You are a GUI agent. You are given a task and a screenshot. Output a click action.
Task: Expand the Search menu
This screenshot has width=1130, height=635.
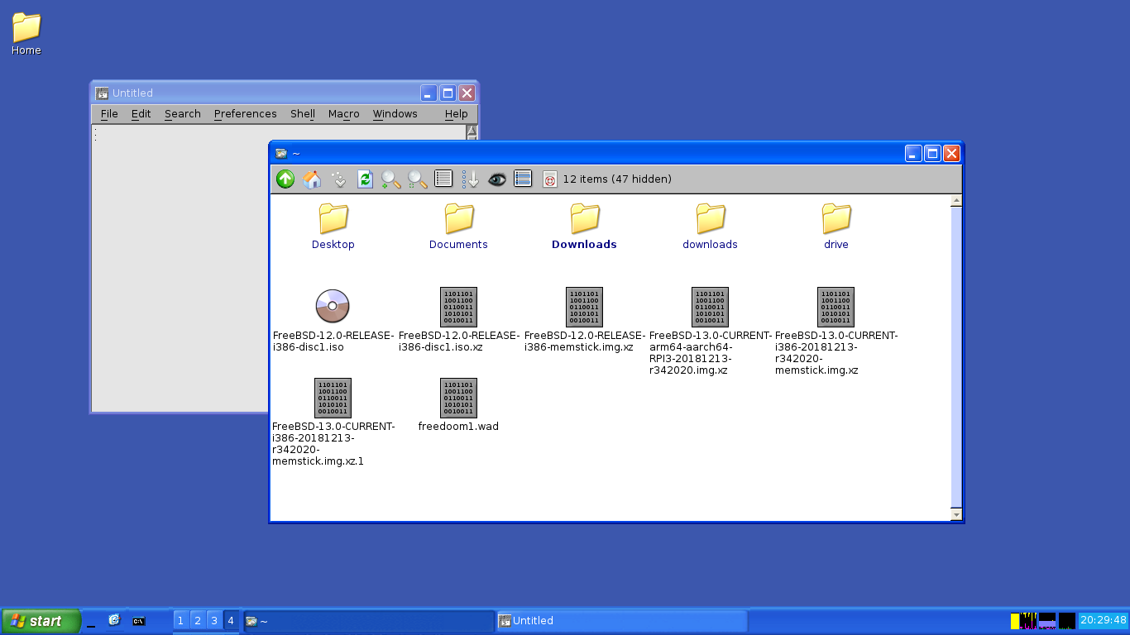(182, 114)
